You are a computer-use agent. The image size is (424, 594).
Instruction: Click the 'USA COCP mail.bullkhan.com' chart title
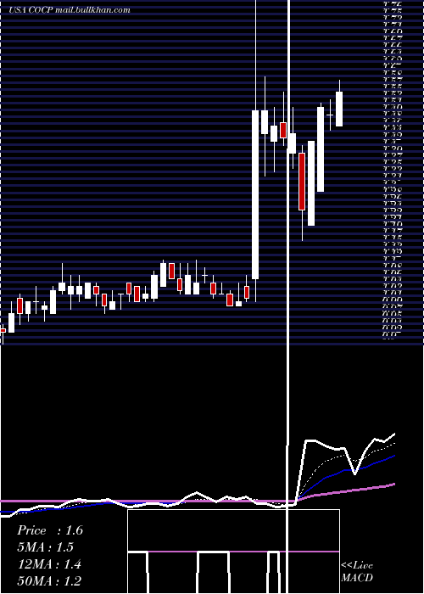(70, 10)
